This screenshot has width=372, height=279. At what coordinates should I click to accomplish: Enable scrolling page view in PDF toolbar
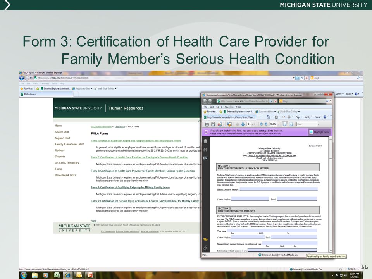tap(285, 124)
